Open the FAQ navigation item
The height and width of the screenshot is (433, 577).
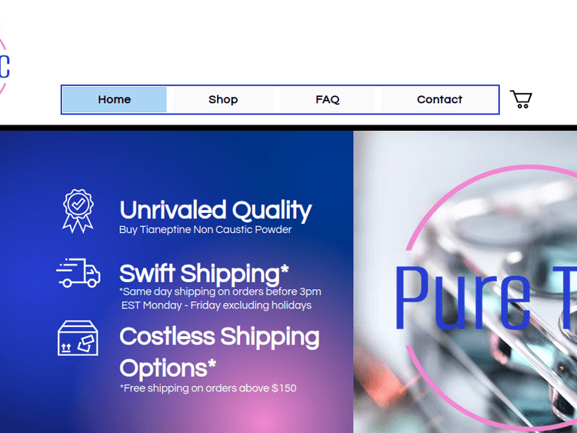click(x=327, y=100)
